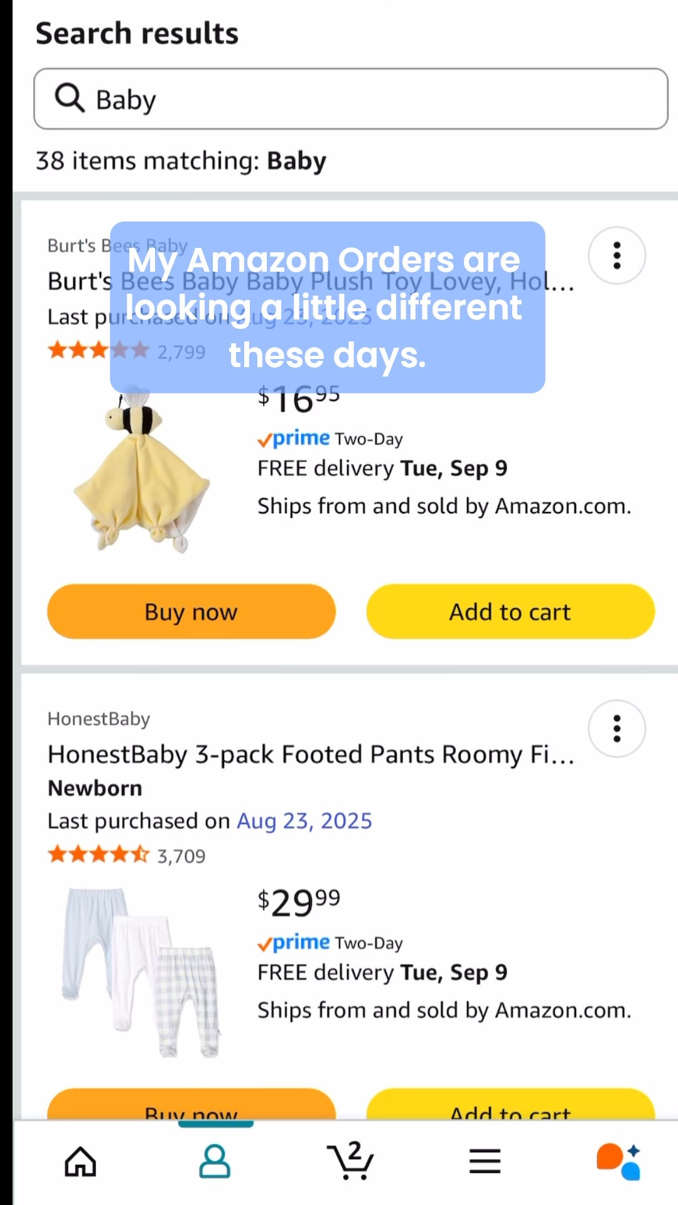Screen dimensions: 678x1205
Task: Click the magnifying glass search icon
Action: pyautogui.click(x=70, y=99)
